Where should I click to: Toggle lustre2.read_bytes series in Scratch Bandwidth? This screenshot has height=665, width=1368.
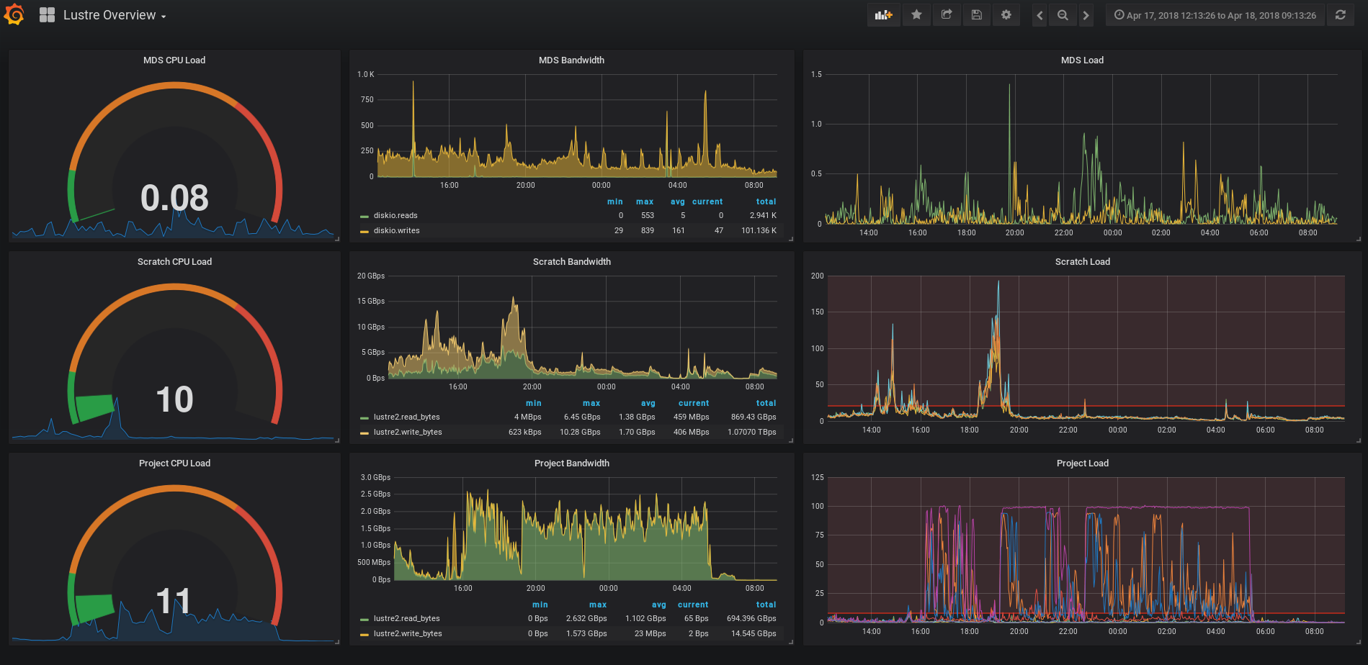point(406,417)
